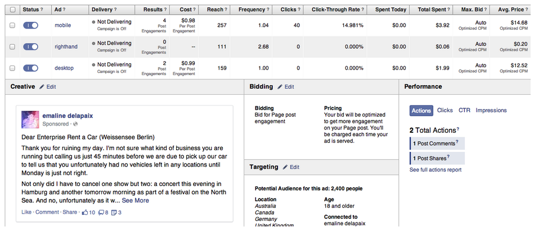This screenshot has width=534, height=227.
Task: Select the Actions performance tab
Action: click(421, 110)
